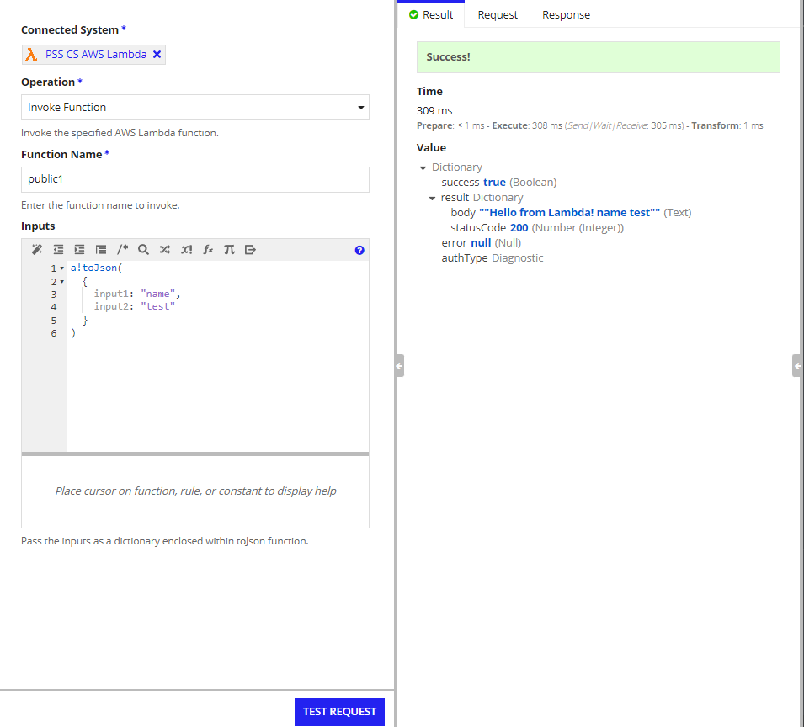Open the Operation dropdown showing Invoke Function

(x=194, y=108)
